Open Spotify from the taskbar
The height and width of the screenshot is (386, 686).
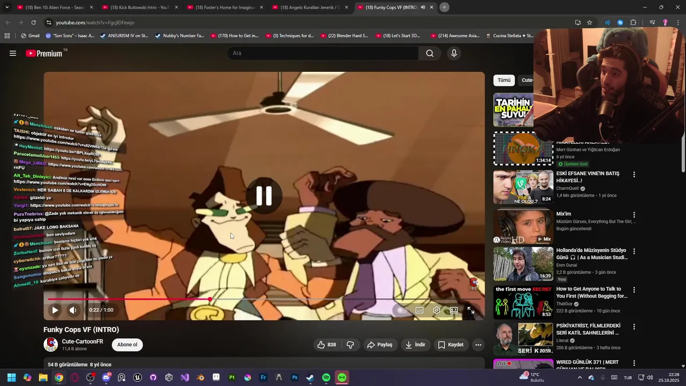[x=326, y=377]
